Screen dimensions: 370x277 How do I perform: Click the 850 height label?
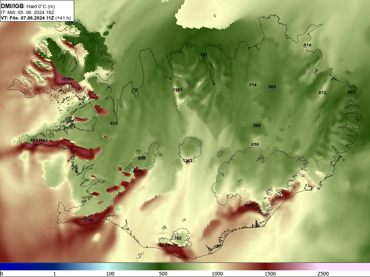(255, 144)
